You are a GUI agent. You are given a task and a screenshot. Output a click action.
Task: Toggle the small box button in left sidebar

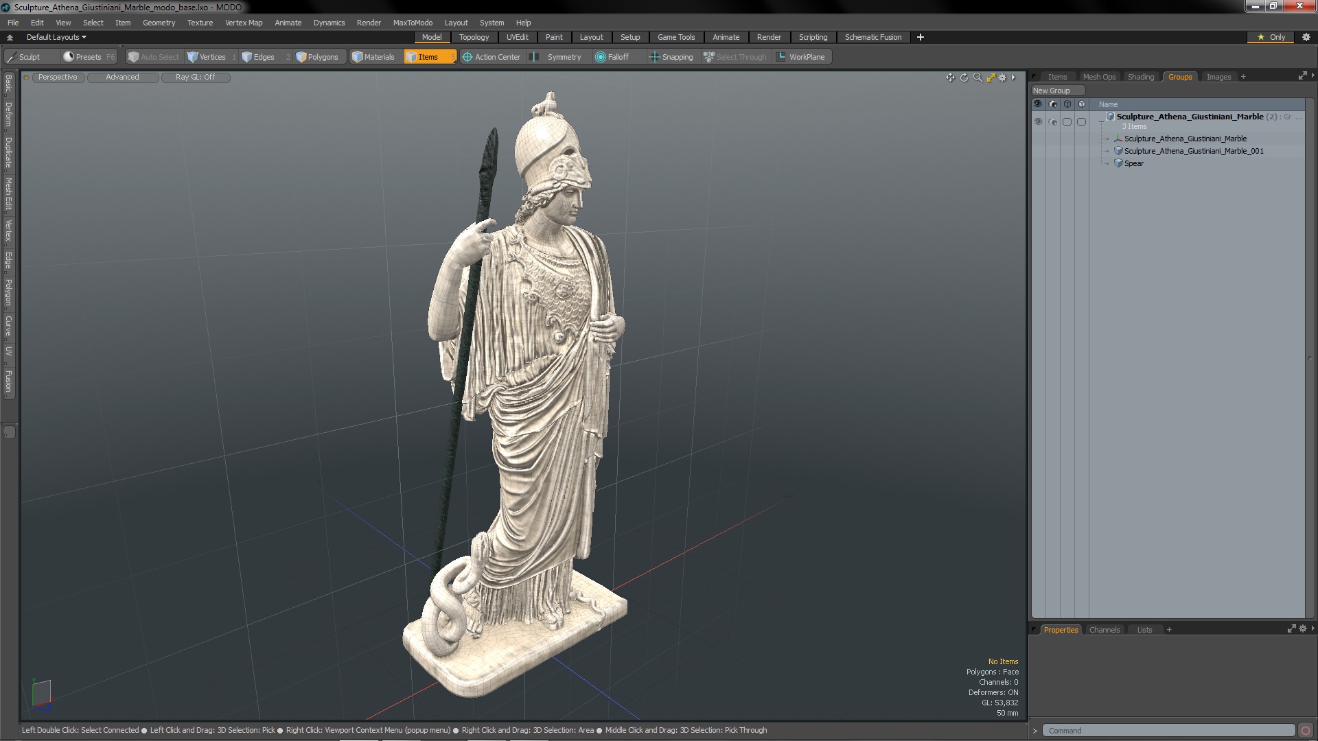click(9, 432)
